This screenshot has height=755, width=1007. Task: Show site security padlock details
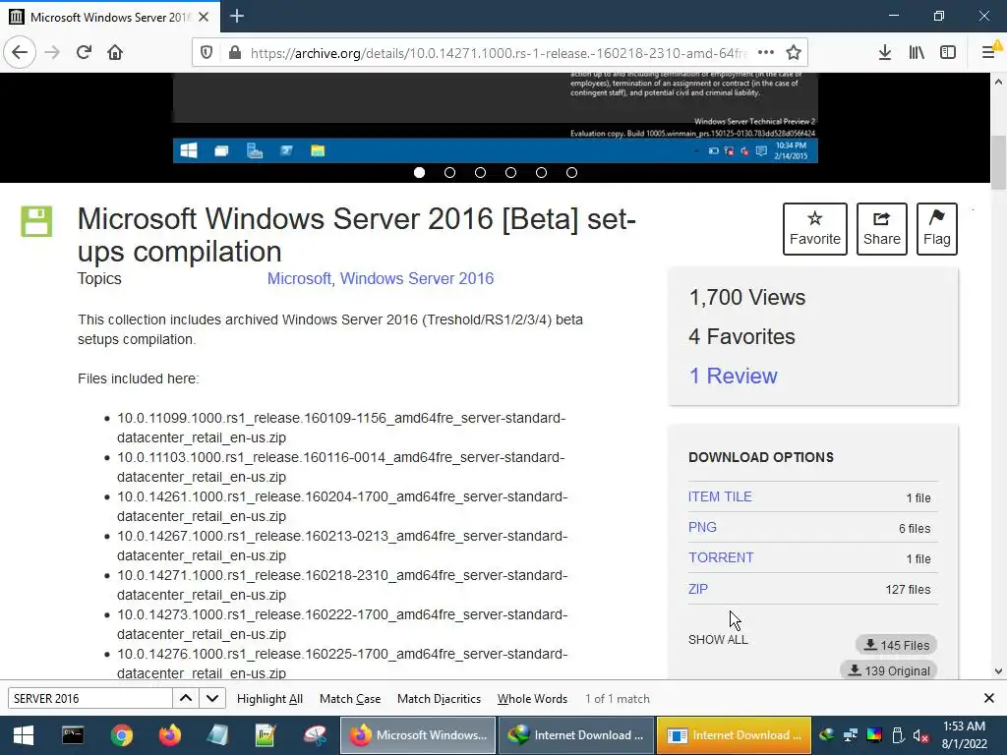click(235, 53)
